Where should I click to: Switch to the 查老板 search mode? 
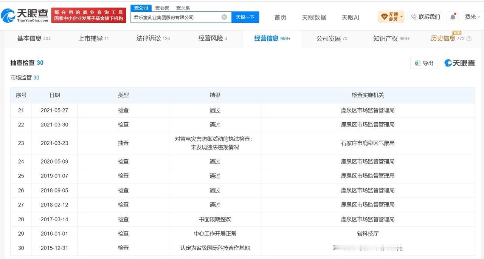pyautogui.click(x=162, y=8)
